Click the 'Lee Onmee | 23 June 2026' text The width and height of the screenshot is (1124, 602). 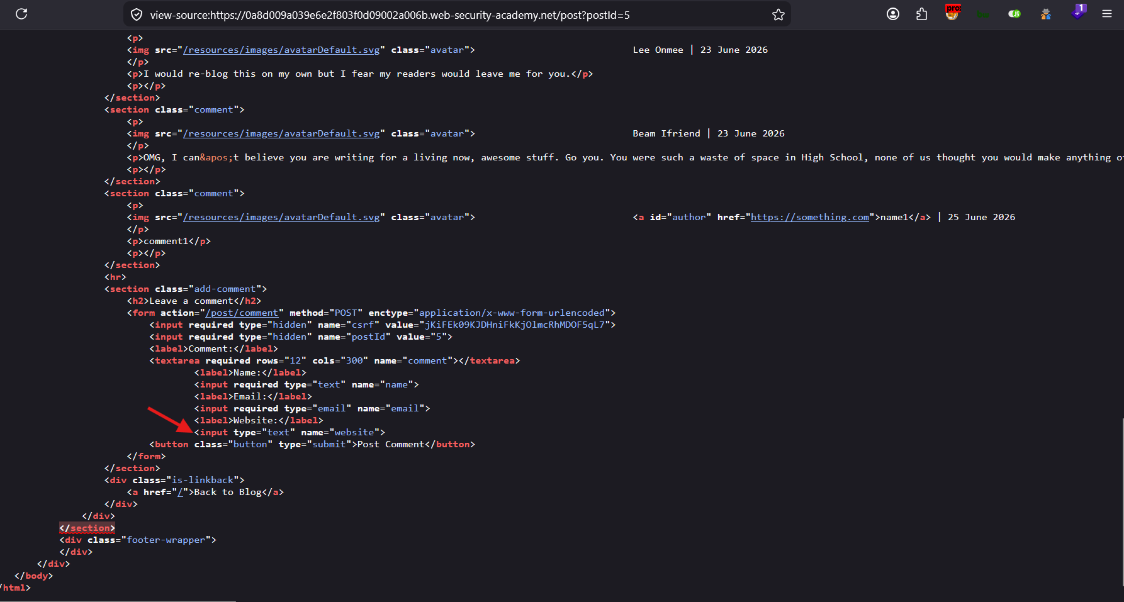(700, 50)
